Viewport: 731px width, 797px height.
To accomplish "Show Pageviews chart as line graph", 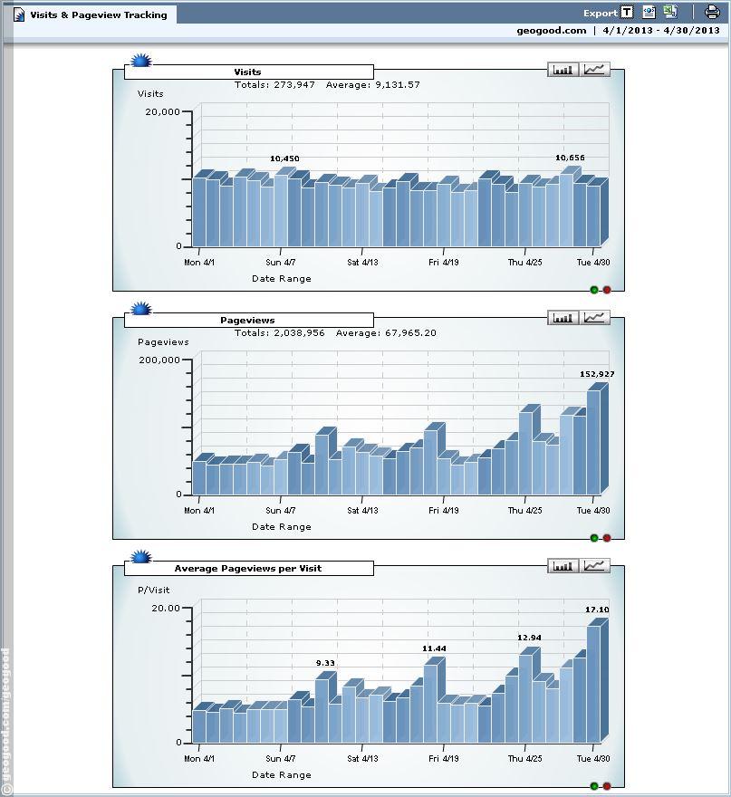I will pyautogui.click(x=595, y=318).
